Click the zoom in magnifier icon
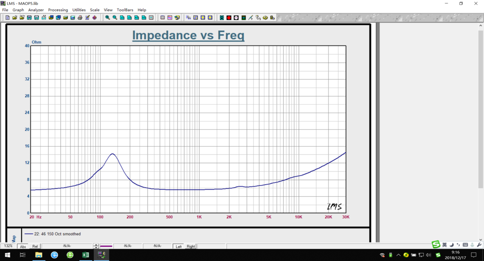Viewport: 484px width, 261px height. point(107,18)
